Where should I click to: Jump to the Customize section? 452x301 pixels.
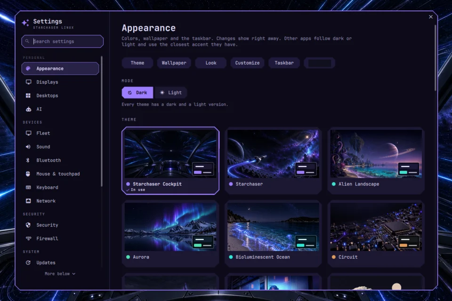click(x=247, y=63)
